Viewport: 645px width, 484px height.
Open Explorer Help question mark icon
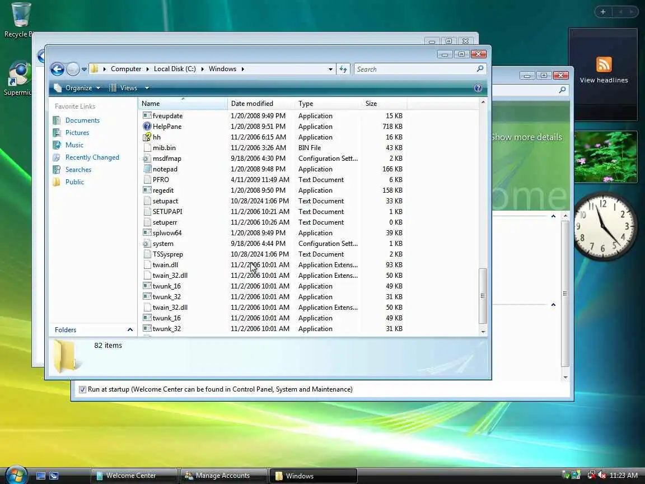pos(478,87)
